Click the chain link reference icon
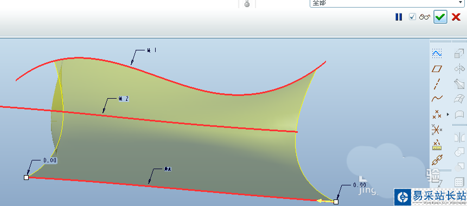This screenshot has height=206, width=467. 437,160
